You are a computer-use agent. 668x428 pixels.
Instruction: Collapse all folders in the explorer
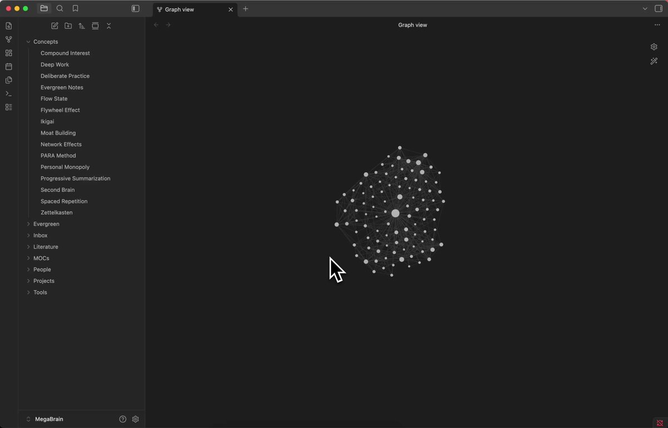tap(109, 26)
